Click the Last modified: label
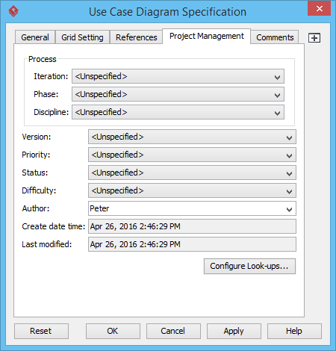 [x=47, y=244]
